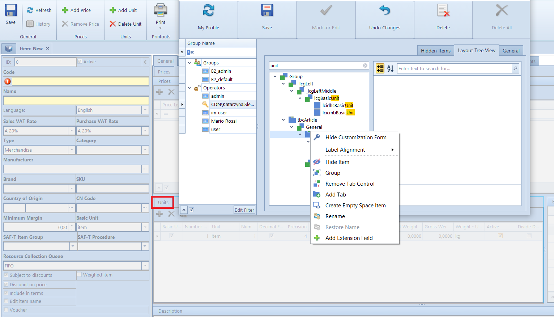Collapse the Groups tree node
The height and width of the screenshot is (317, 554).
coord(189,63)
